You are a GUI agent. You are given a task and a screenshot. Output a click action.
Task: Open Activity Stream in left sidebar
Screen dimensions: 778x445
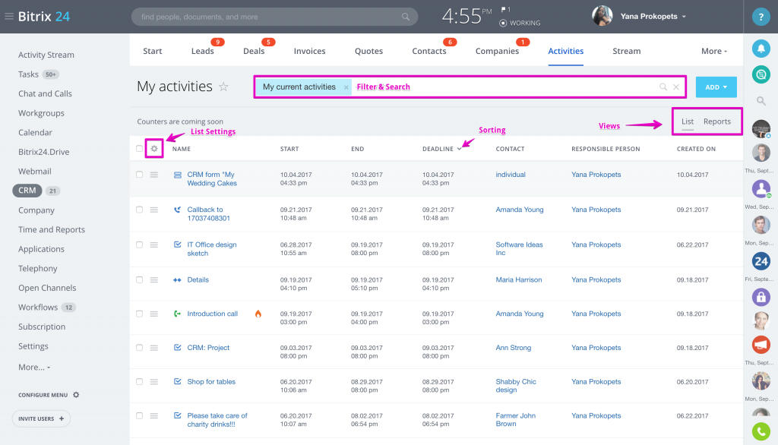(46, 55)
